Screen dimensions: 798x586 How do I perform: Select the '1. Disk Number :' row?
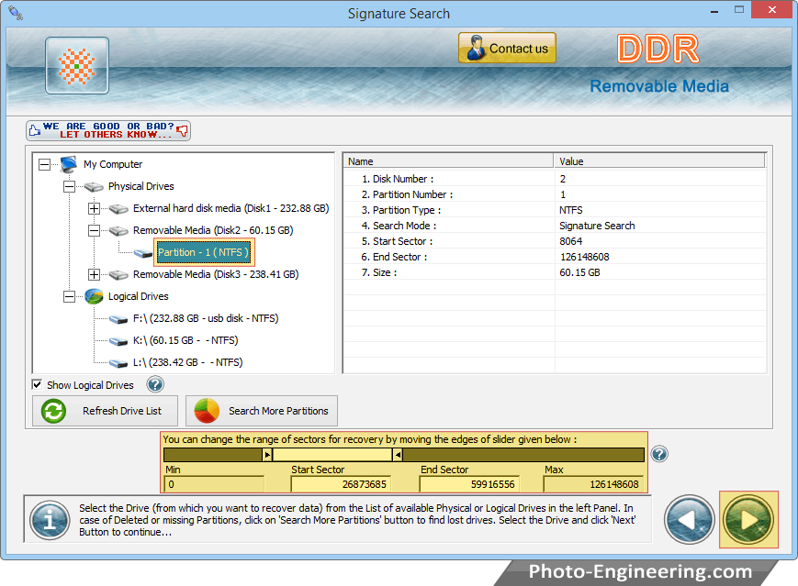click(555, 179)
